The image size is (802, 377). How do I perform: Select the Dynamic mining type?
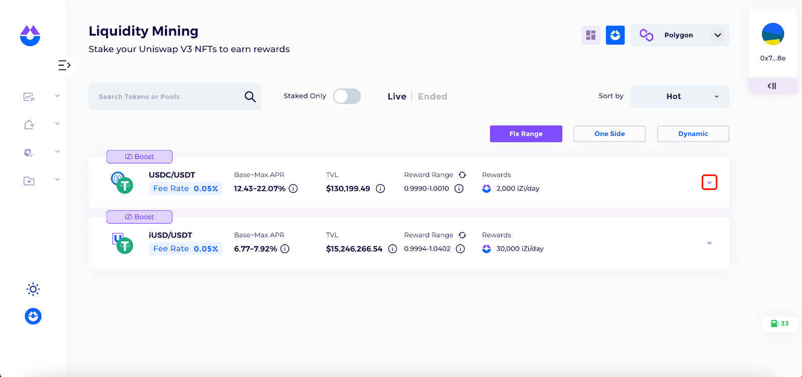coord(693,134)
